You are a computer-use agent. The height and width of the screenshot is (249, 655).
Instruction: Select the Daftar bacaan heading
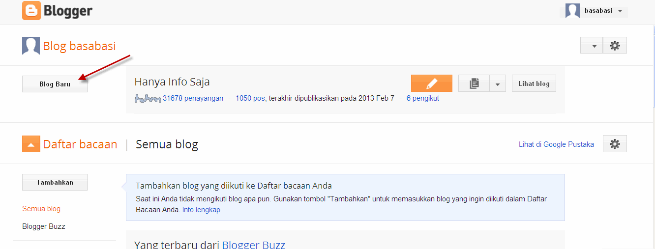(80, 144)
